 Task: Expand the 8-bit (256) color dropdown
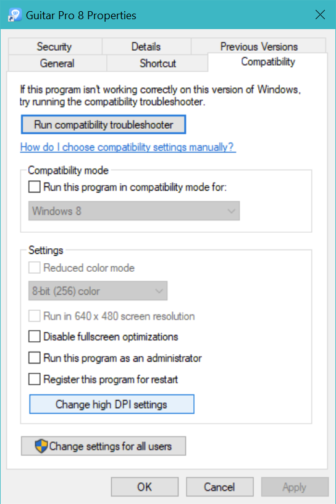(x=98, y=291)
